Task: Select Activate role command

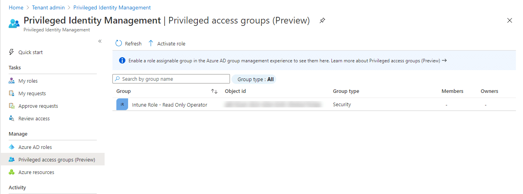Action: [x=171, y=44]
